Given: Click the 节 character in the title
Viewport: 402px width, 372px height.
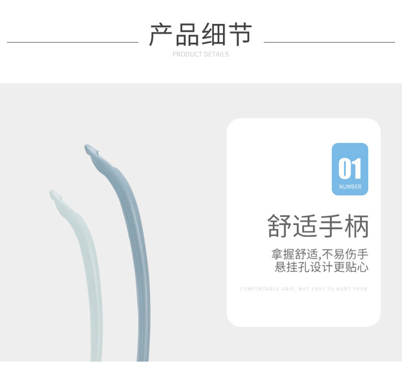Looking at the screenshot, I should coord(241,35).
